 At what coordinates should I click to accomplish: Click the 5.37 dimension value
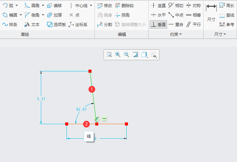(x=41, y=99)
